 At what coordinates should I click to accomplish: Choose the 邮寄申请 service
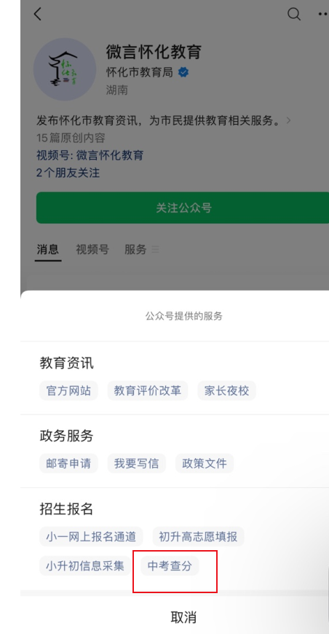point(68,463)
